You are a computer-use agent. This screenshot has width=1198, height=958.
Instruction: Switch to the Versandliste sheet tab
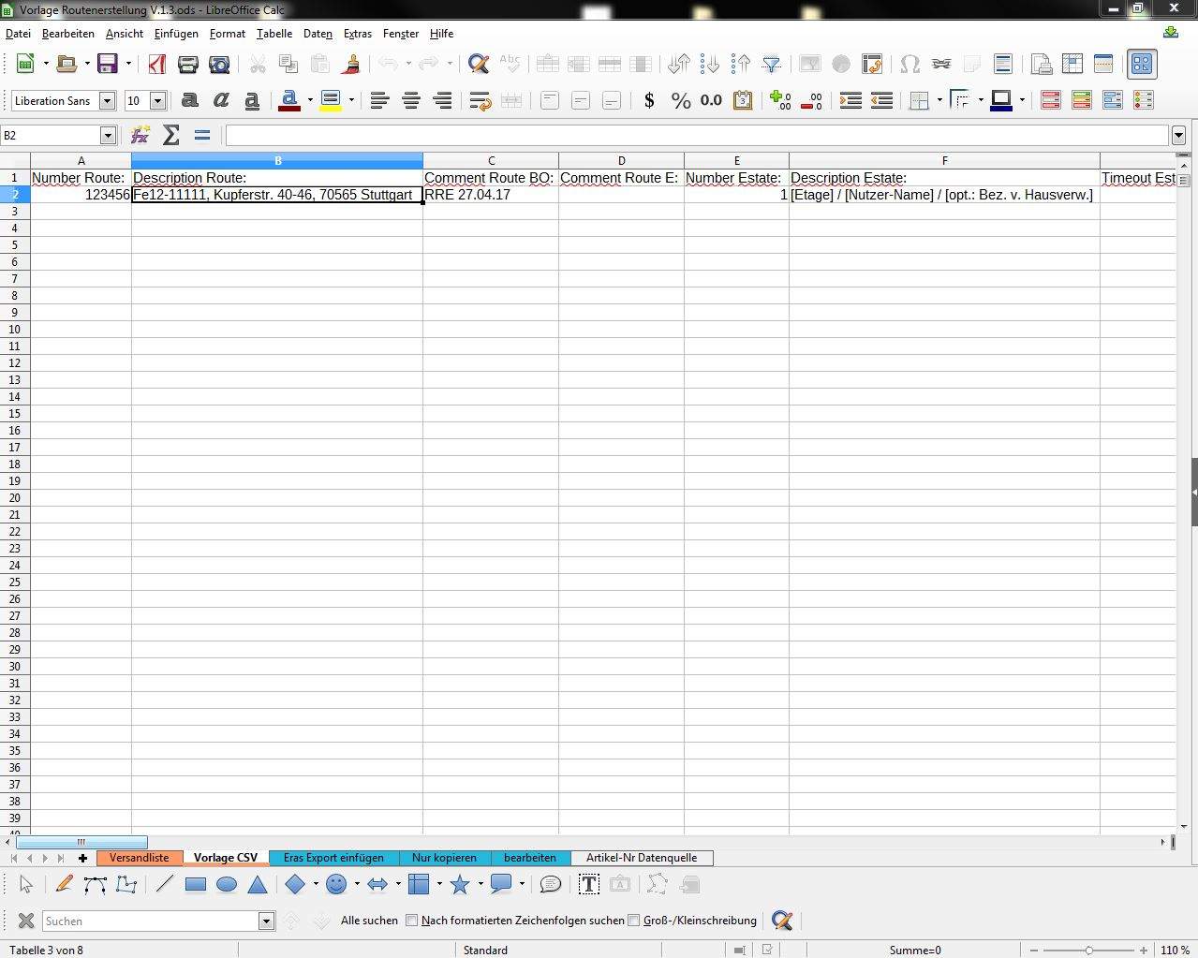point(139,857)
